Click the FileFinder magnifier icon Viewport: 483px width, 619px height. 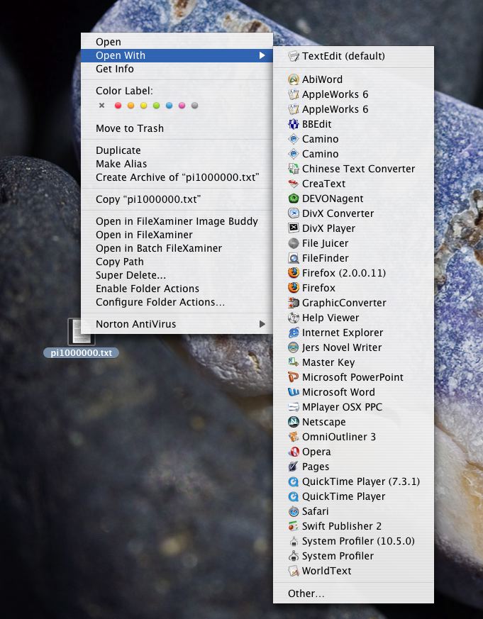[x=294, y=258]
